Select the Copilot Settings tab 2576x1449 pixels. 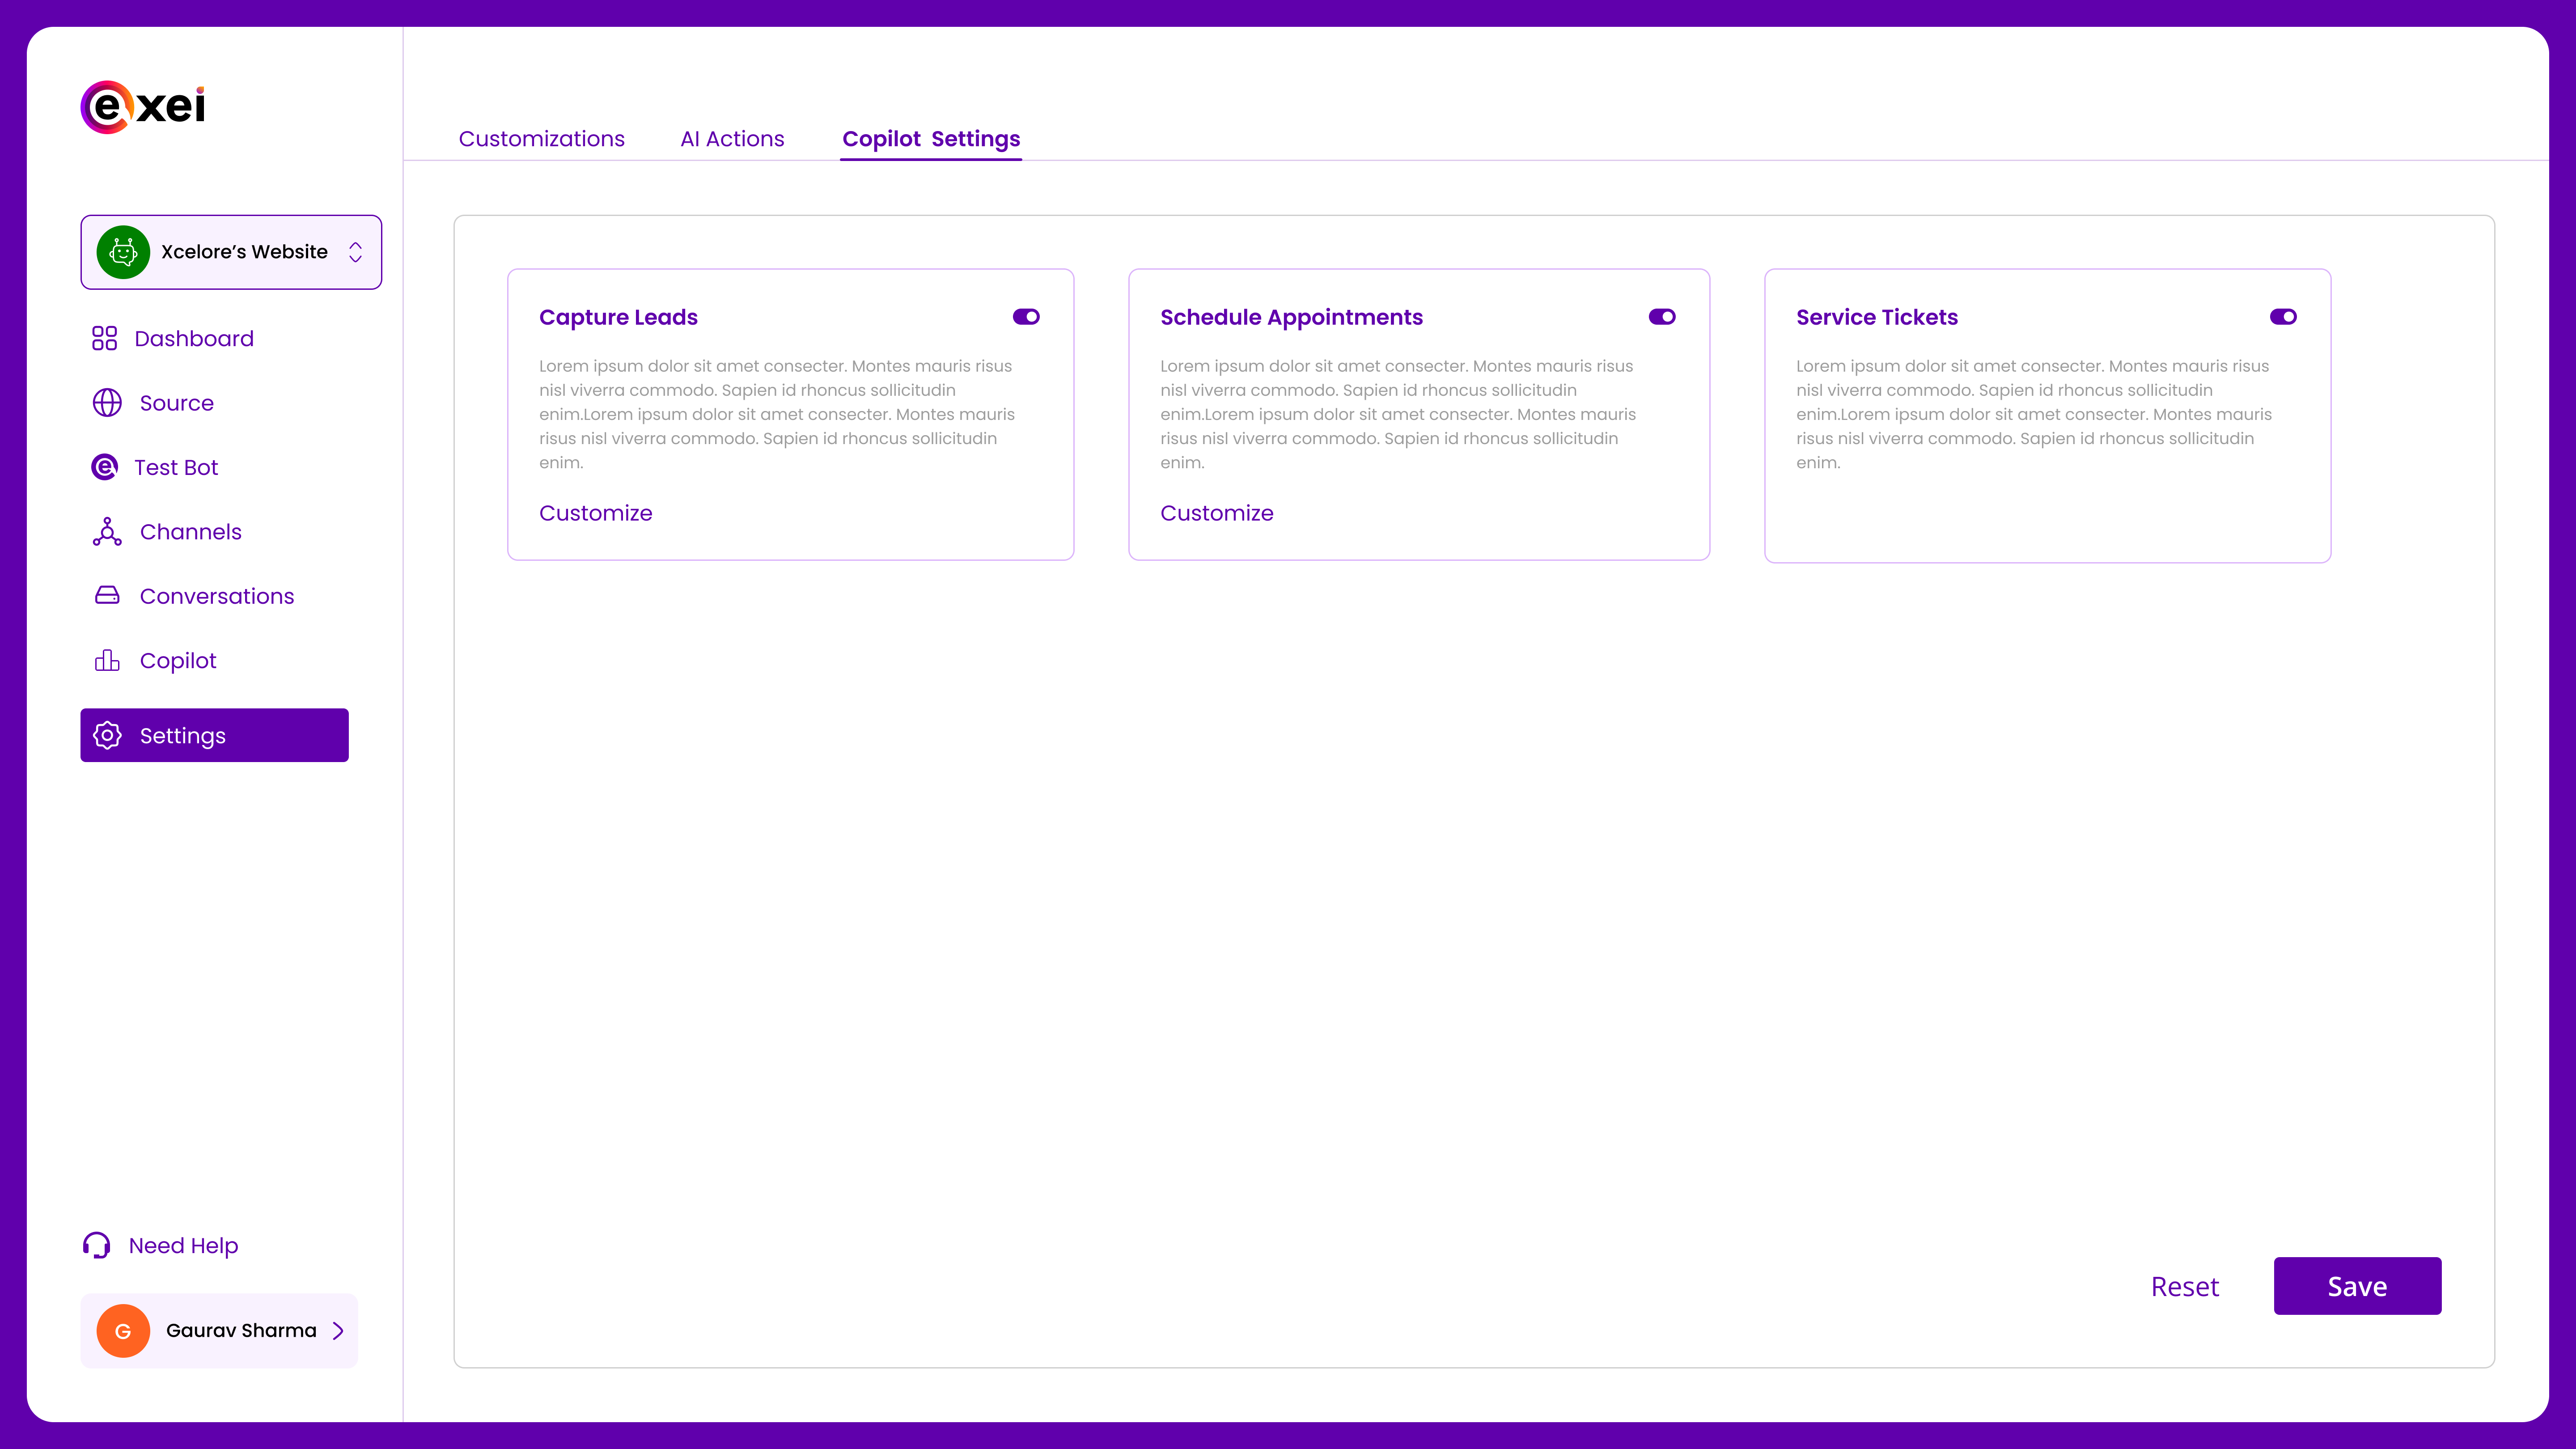[931, 139]
